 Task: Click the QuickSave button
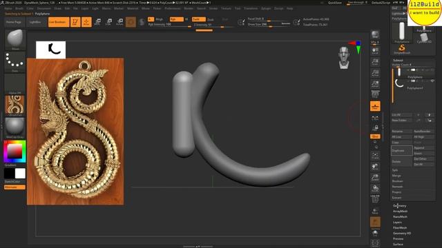pyautogui.click(x=334, y=3)
